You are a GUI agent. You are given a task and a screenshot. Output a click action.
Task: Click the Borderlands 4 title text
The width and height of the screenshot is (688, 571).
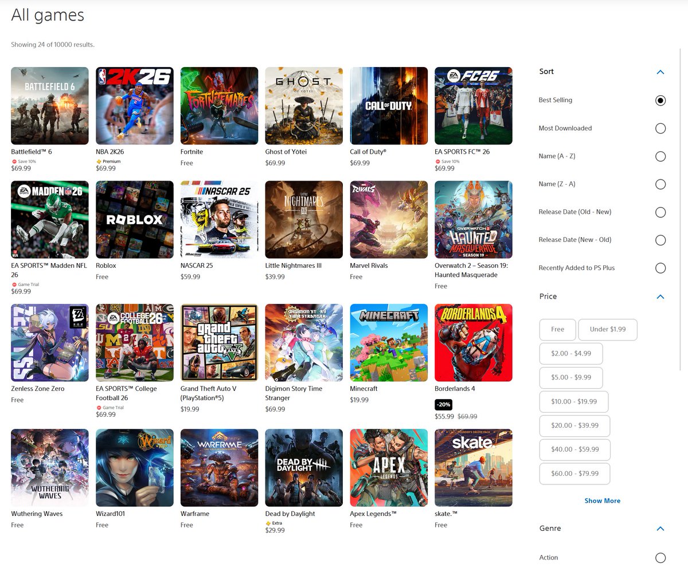click(x=455, y=389)
